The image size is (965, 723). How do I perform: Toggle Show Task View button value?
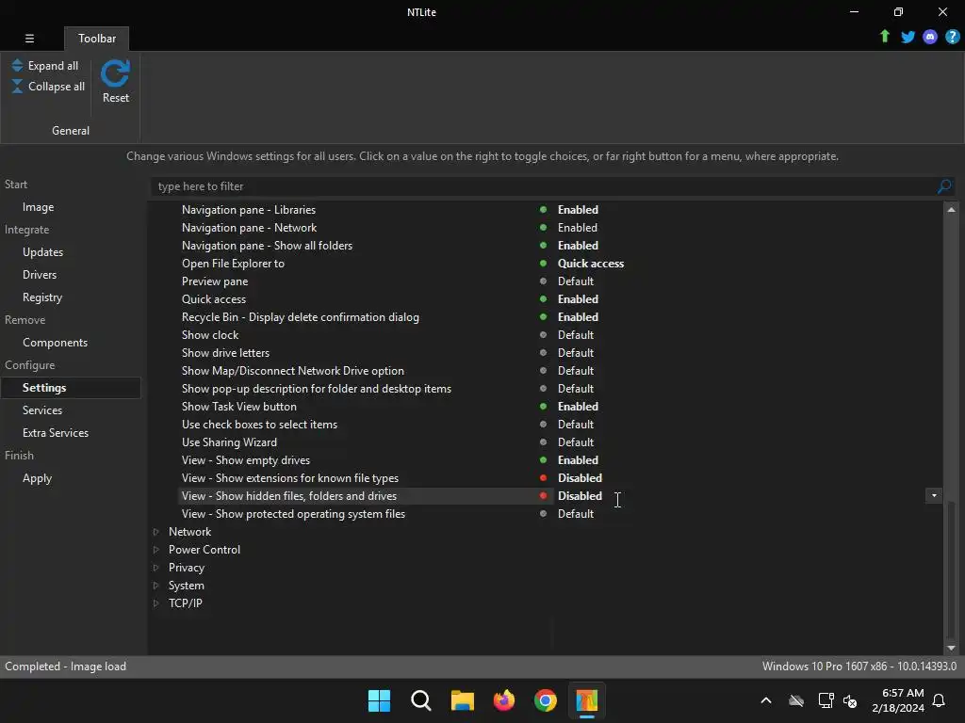pyautogui.click(x=578, y=407)
